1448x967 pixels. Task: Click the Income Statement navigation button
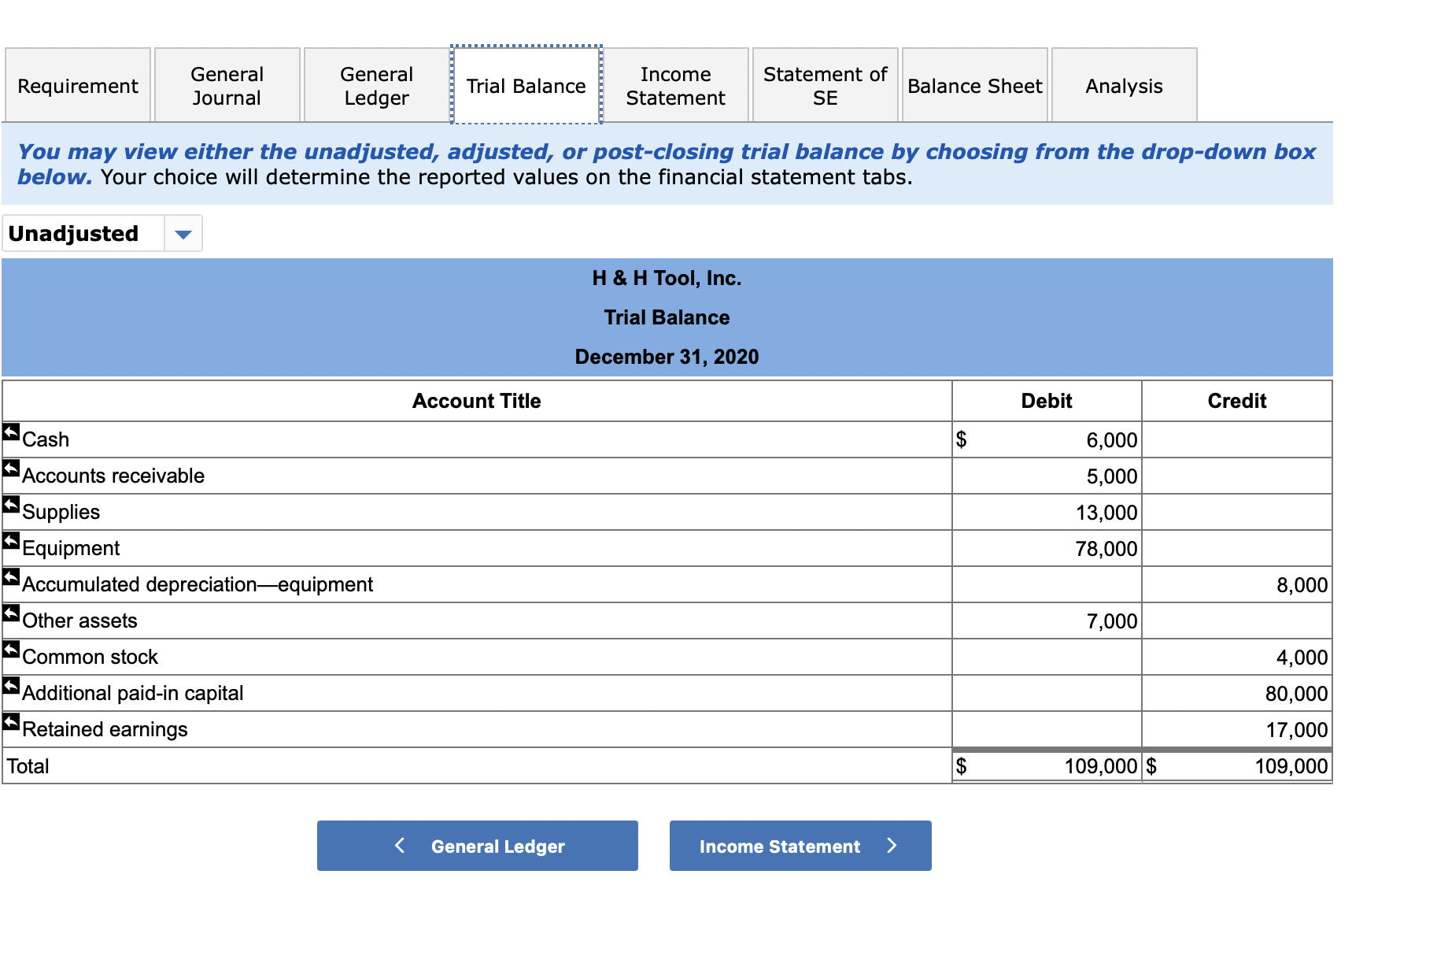point(800,846)
